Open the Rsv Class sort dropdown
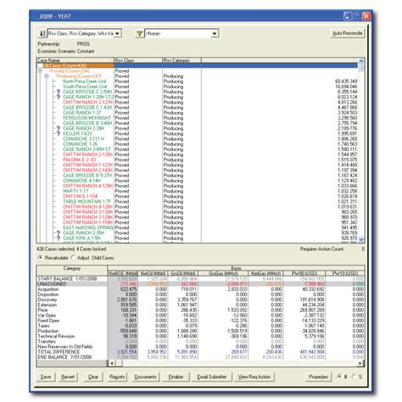Screen dimensions: 402x402 point(117,34)
